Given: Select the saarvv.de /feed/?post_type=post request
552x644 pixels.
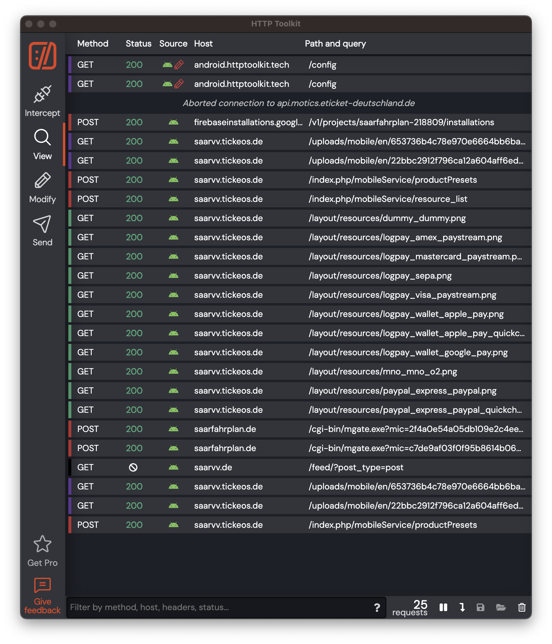Looking at the screenshot, I should [x=300, y=467].
